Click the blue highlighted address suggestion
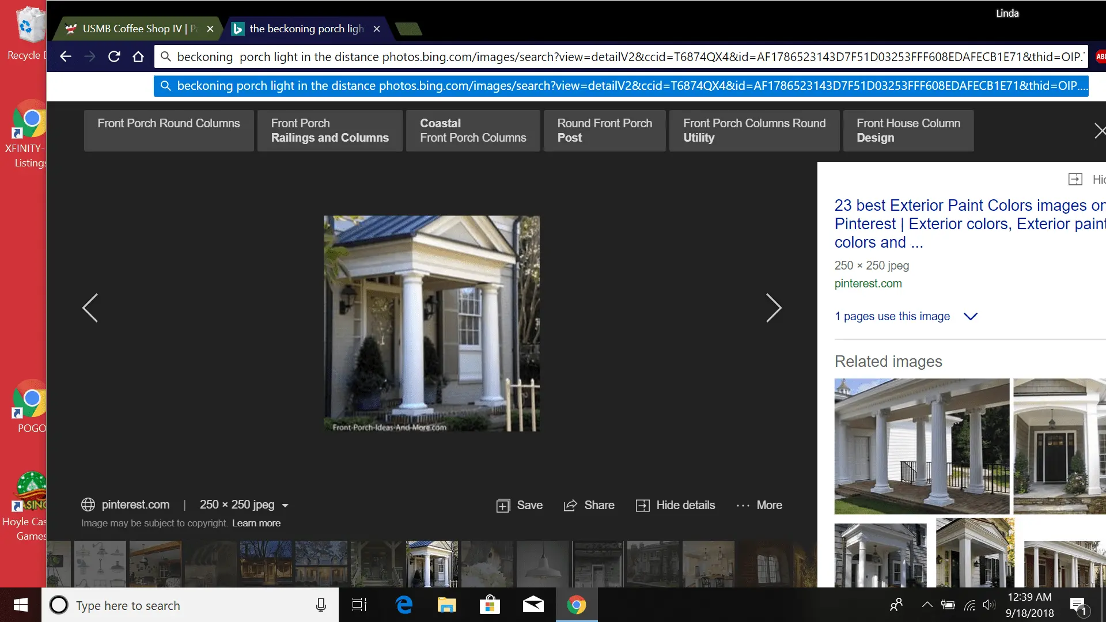This screenshot has width=1106, height=622. 620,86
